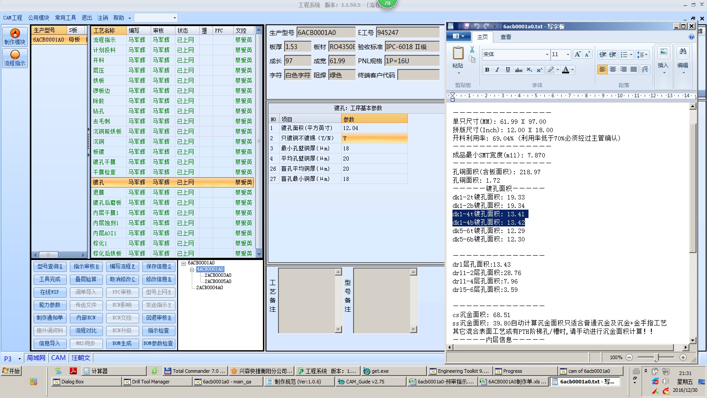Click the blue WordPad help icon
Image resolution: width=707 pixels, height=398 pixels.
[692, 37]
